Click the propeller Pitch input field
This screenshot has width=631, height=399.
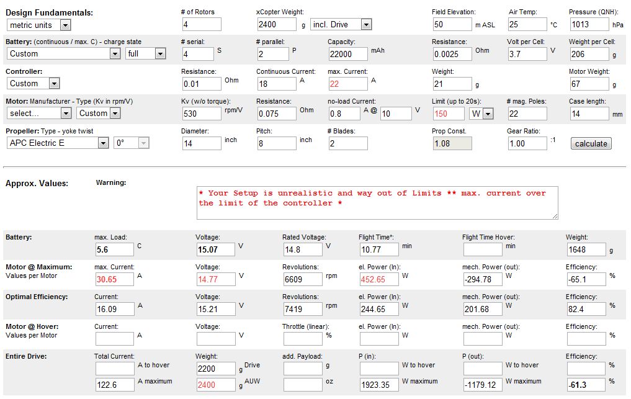pos(277,143)
